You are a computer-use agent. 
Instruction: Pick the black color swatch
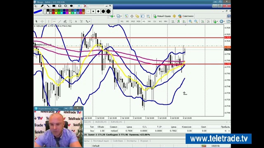pos(48,10)
